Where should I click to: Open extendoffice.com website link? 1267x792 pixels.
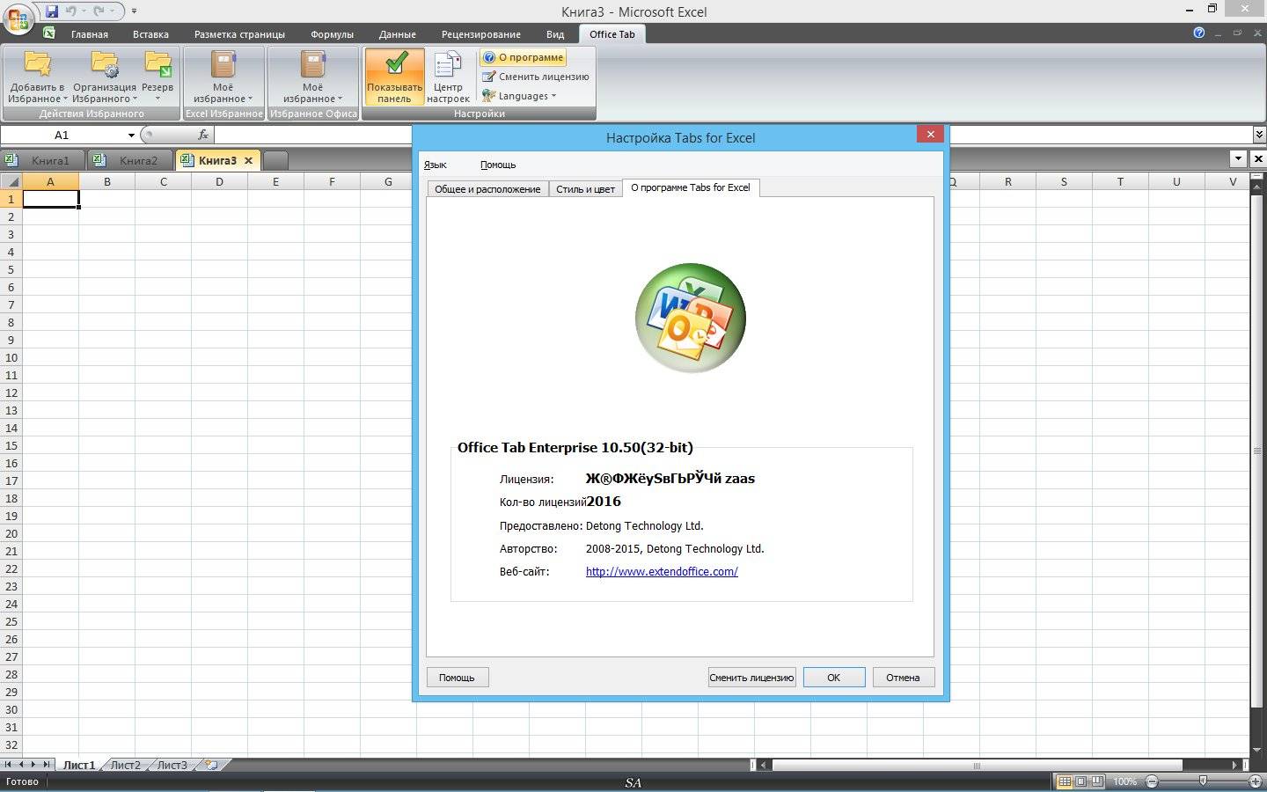click(x=662, y=571)
